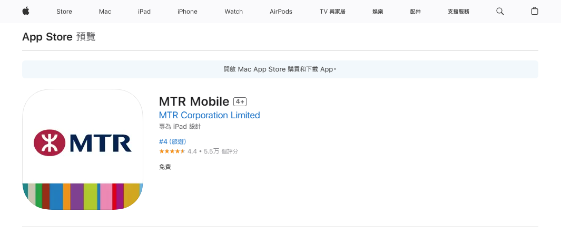Open the 支援服務 menu
Image resolution: width=561 pixels, height=235 pixels.
458,12
